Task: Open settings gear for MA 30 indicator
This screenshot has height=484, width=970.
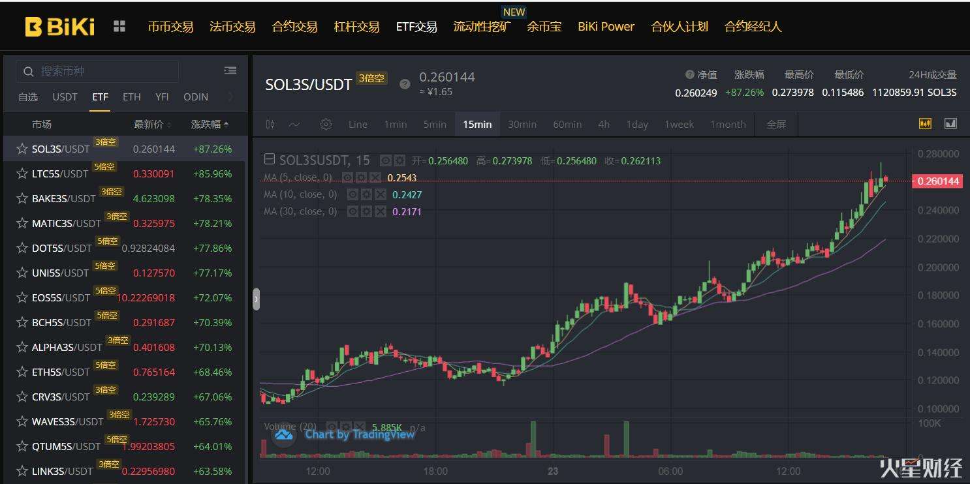Action: coord(366,211)
